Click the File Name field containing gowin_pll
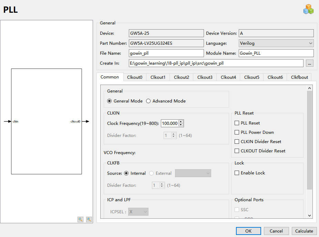Viewport: 319px width, 237px height. [x=166, y=53]
